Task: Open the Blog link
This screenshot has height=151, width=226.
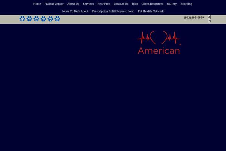Action: click(135, 4)
